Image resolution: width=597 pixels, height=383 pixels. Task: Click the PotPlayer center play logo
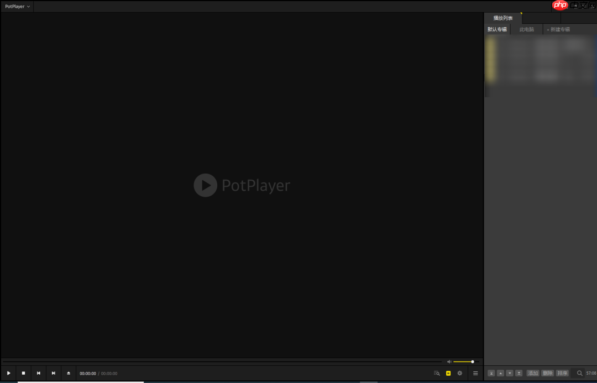click(242, 185)
